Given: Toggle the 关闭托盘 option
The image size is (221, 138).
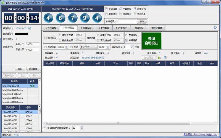Looking at the screenshot, I should click(x=135, y=14).
